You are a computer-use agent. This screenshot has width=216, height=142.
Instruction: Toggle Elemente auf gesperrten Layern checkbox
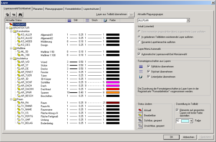(x=177, y=110)
